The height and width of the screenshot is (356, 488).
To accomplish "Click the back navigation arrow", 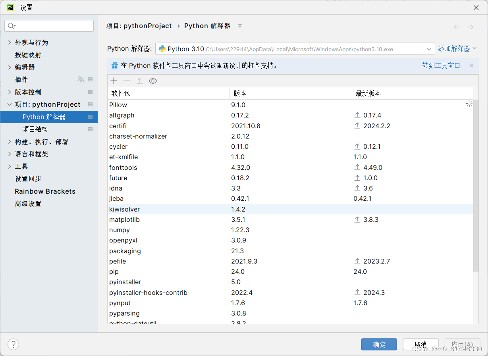I will coord(457,26).
